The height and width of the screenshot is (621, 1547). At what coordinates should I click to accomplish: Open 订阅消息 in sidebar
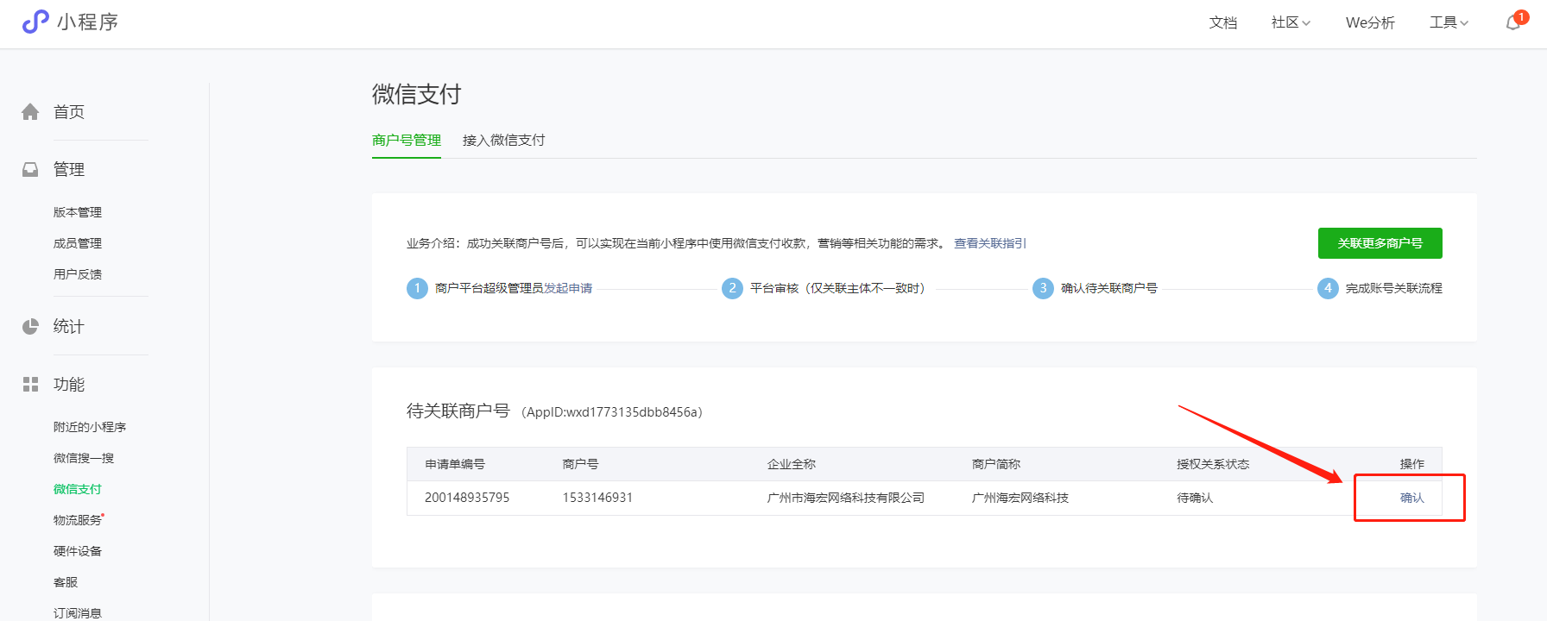[78, 613]
